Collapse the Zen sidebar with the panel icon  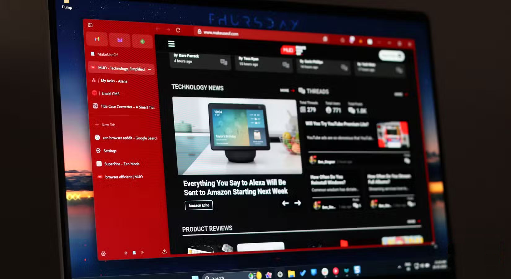[90, 25]
